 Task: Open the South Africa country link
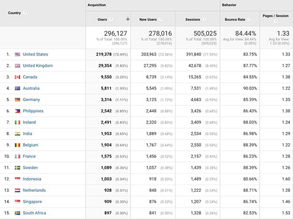coord(34,213)
